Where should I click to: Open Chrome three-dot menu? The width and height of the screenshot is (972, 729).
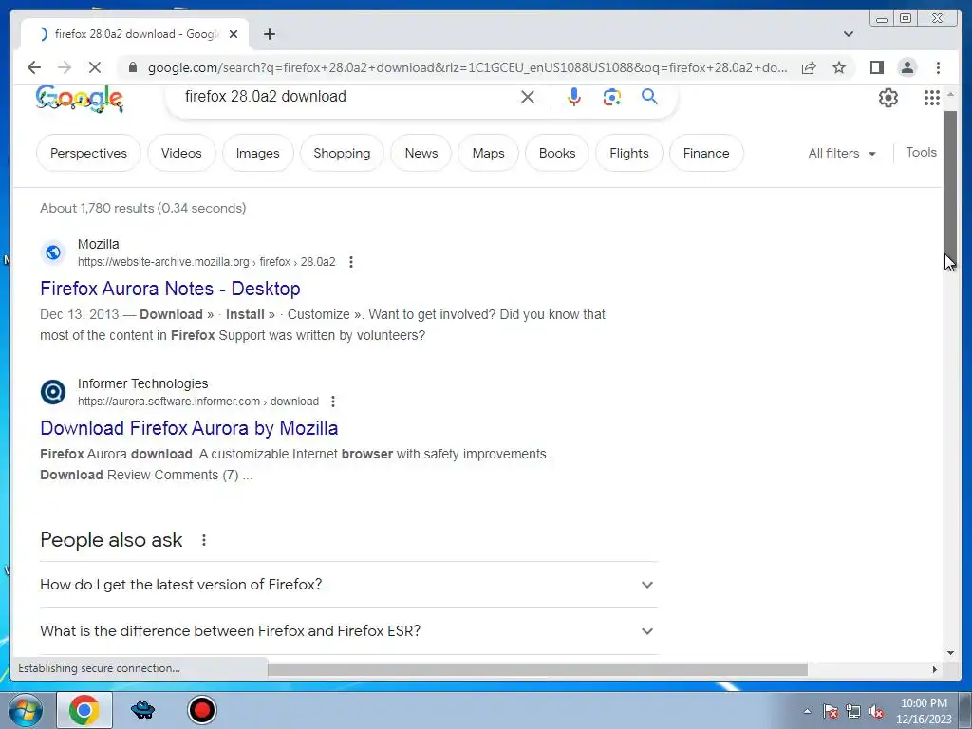pos(938,67)
